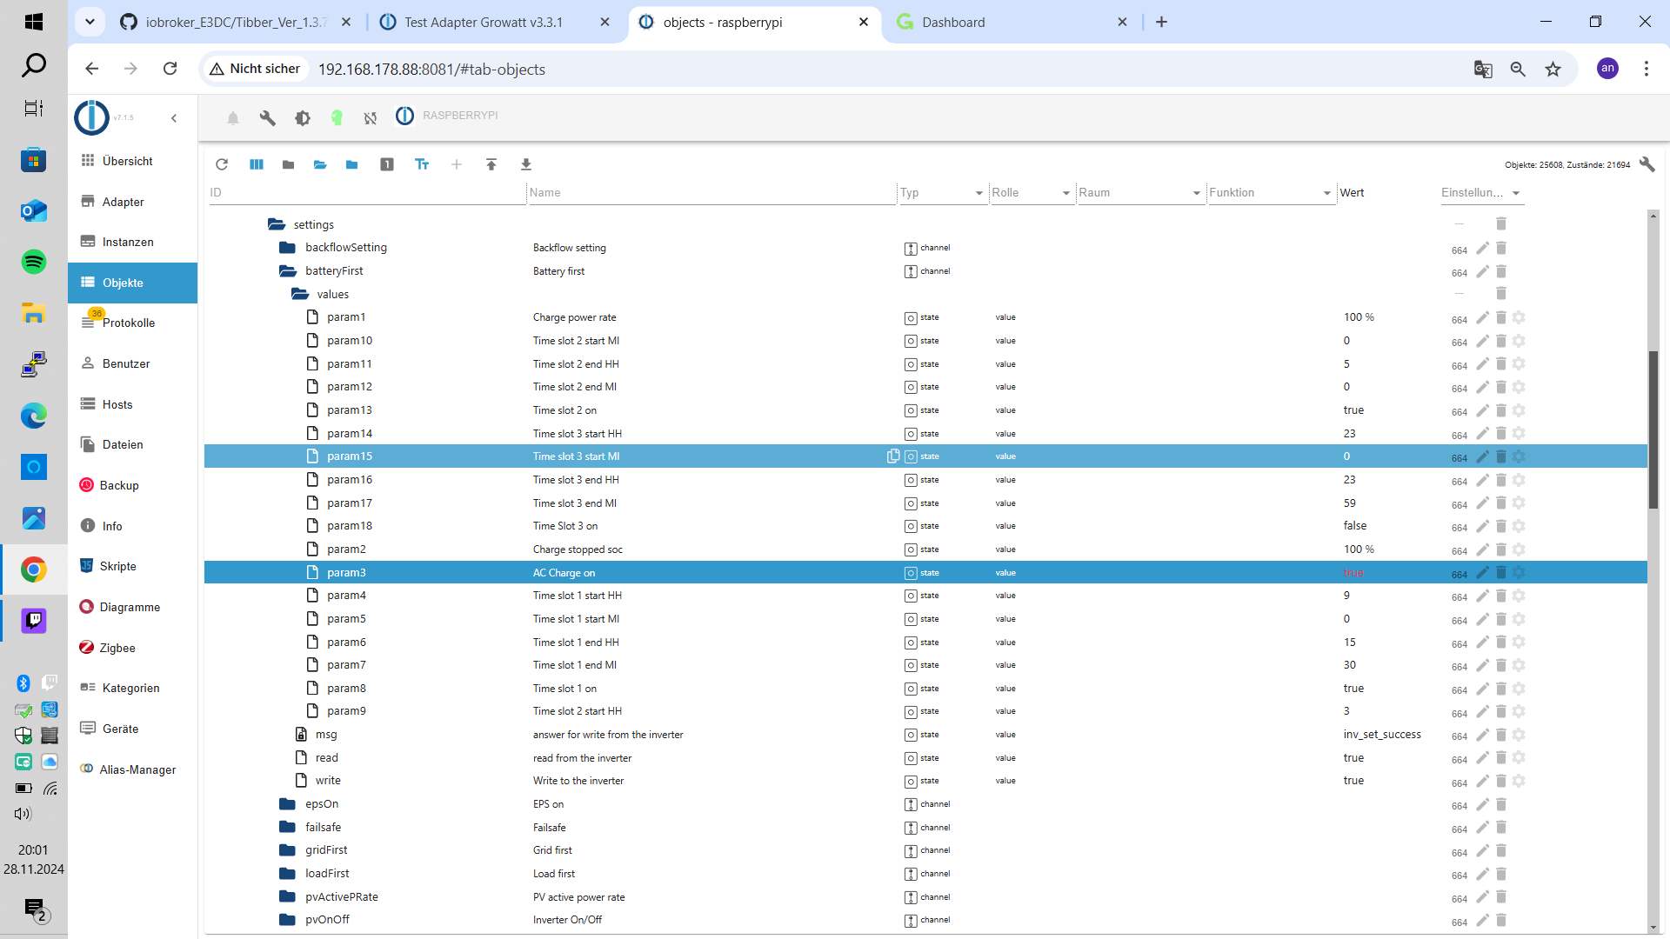The width and height of the screenshot is (1670, 939).
Task: Toggle the true value of param13
Action: (1353, 410)
